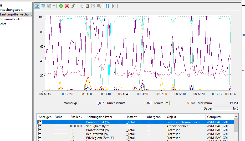Click the Durchschnitt value field 1,368
The image size is (245, 141).
[139, 103]
